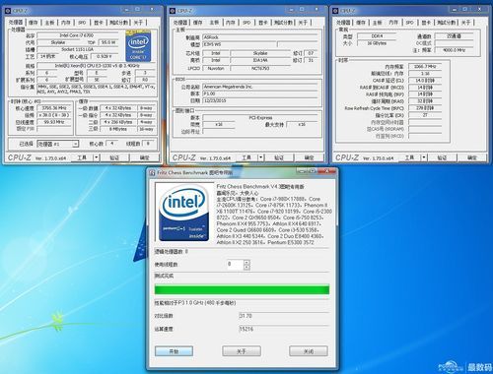The width and height of the screenshot is (493, 374).
Task: Go to 主板 tab in memory window
Action: pos(377,23)
